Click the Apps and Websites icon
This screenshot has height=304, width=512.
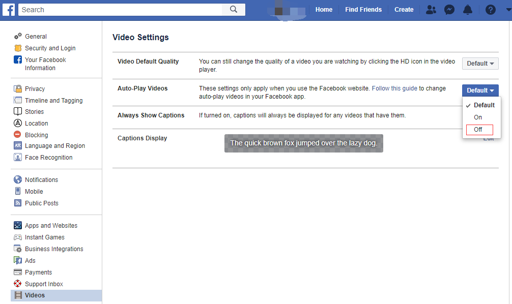click(18, 225)
